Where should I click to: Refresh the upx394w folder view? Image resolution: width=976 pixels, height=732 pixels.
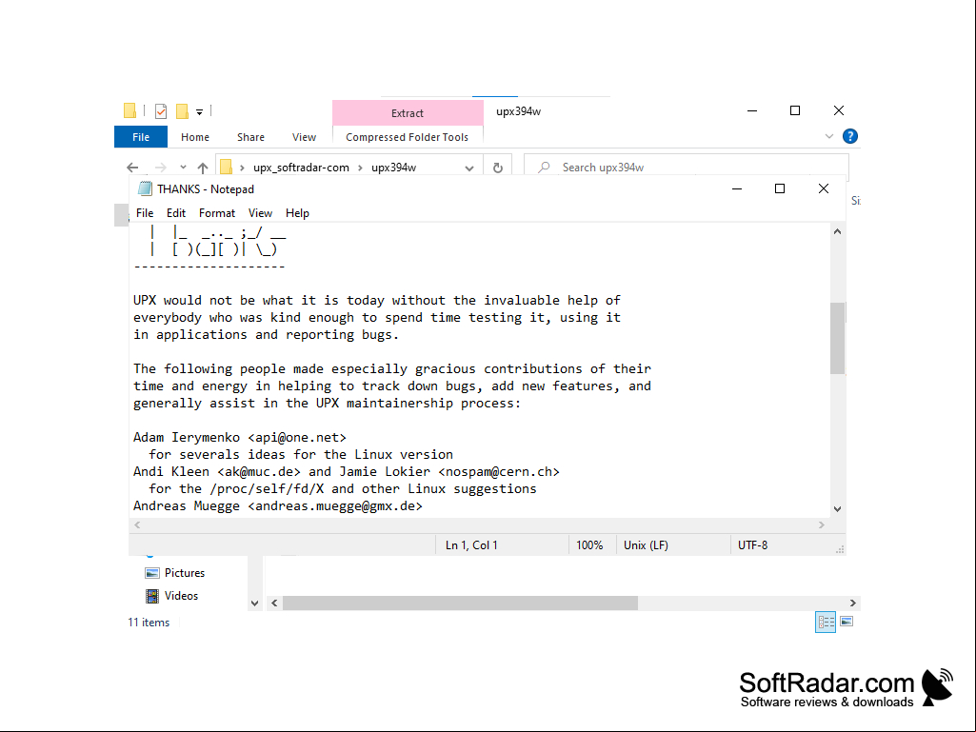(497, 168)
